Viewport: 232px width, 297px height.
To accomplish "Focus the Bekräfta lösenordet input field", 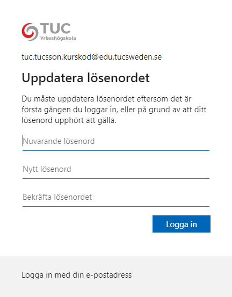I will point(116,197).
